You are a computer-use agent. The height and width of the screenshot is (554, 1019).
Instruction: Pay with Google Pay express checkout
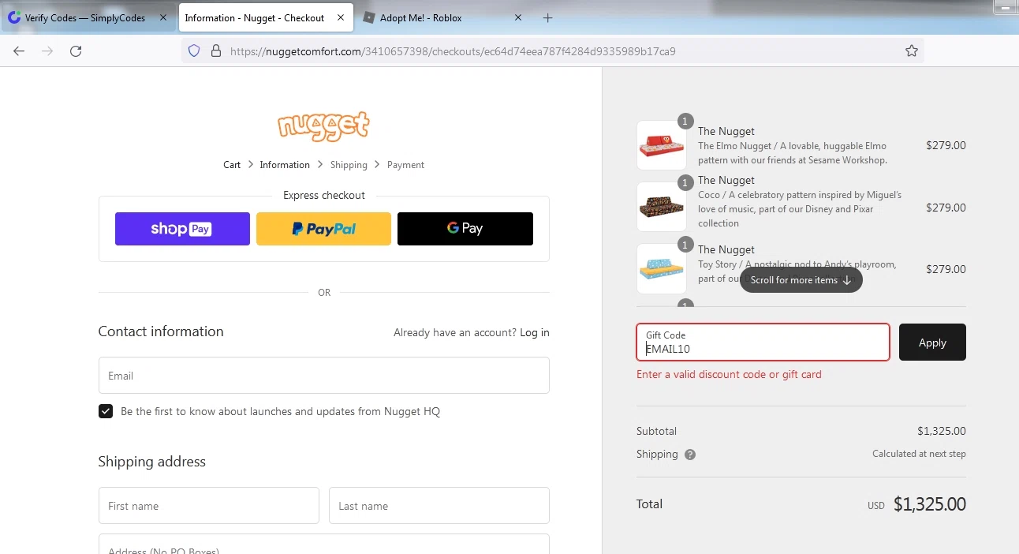pyautogui.click(x=465, y=229)
